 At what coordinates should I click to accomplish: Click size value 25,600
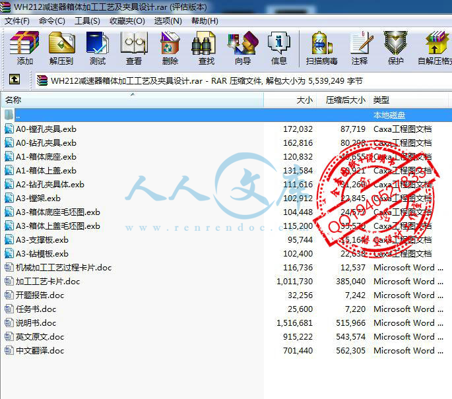click(300, 309)
